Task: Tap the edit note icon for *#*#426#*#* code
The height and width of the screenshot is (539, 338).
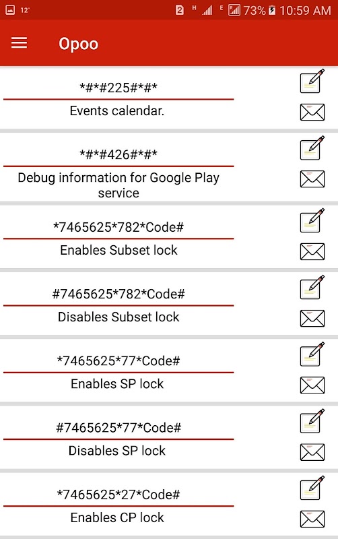Action: (x=312, y=148)
